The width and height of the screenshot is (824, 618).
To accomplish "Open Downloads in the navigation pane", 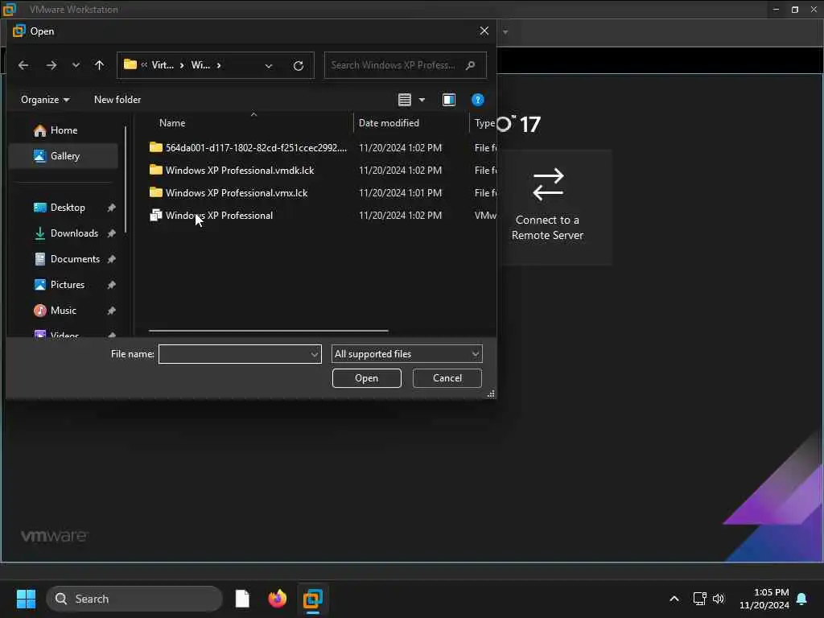I will (74, 233).
